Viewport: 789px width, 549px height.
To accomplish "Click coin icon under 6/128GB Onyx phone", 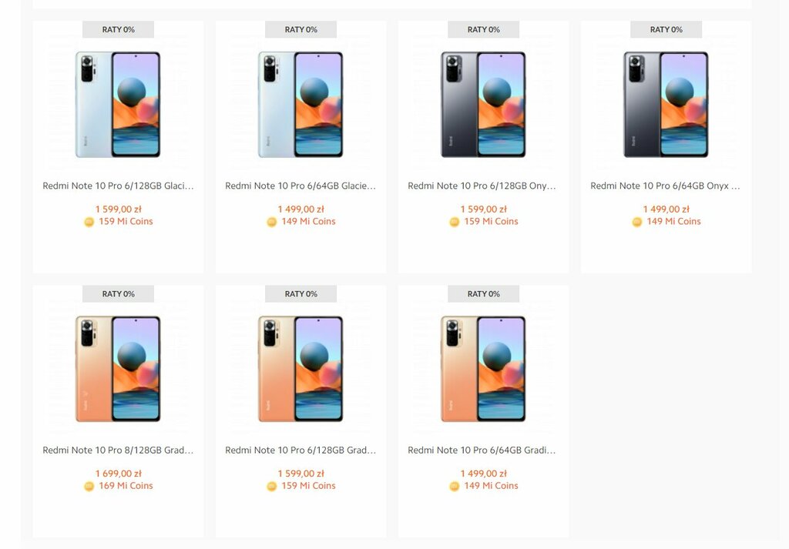I will [x=454, y=222].
